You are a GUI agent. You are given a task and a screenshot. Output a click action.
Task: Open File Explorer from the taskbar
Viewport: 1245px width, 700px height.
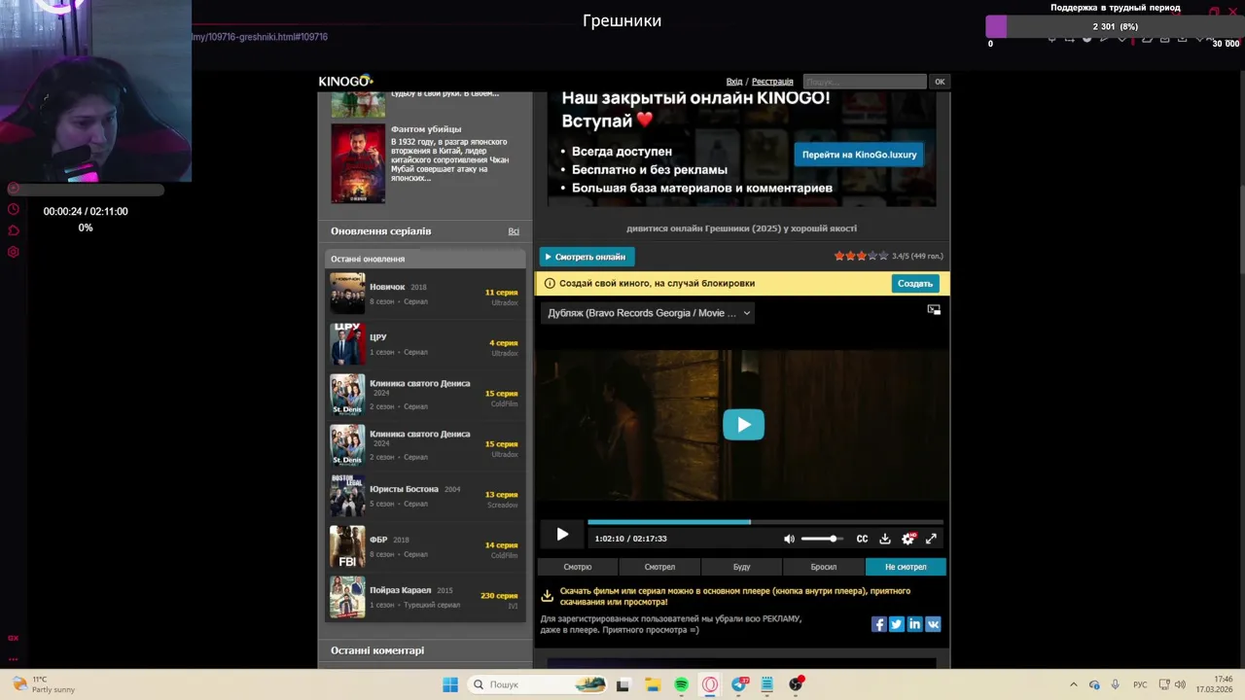click(653, 684)
